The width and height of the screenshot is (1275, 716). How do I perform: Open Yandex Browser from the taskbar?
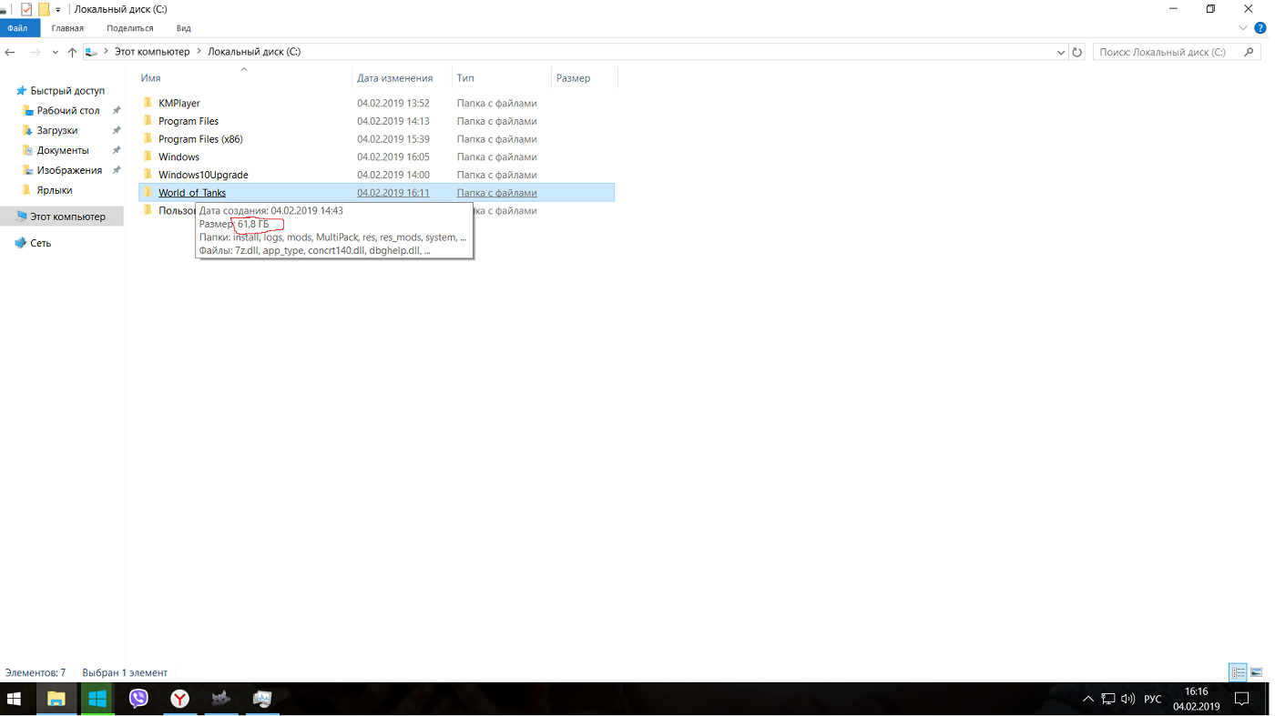click(x=180, y=699)
